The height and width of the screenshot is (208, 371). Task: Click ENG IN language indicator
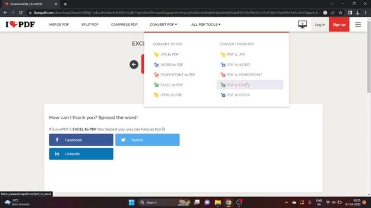(x=319, y=202)
